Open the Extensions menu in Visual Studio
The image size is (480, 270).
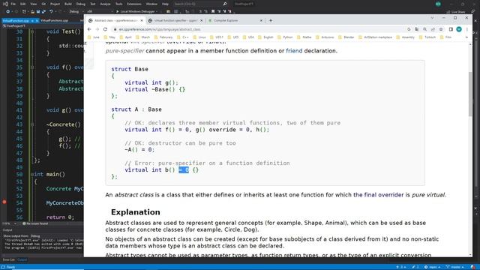tap(134, 4)
